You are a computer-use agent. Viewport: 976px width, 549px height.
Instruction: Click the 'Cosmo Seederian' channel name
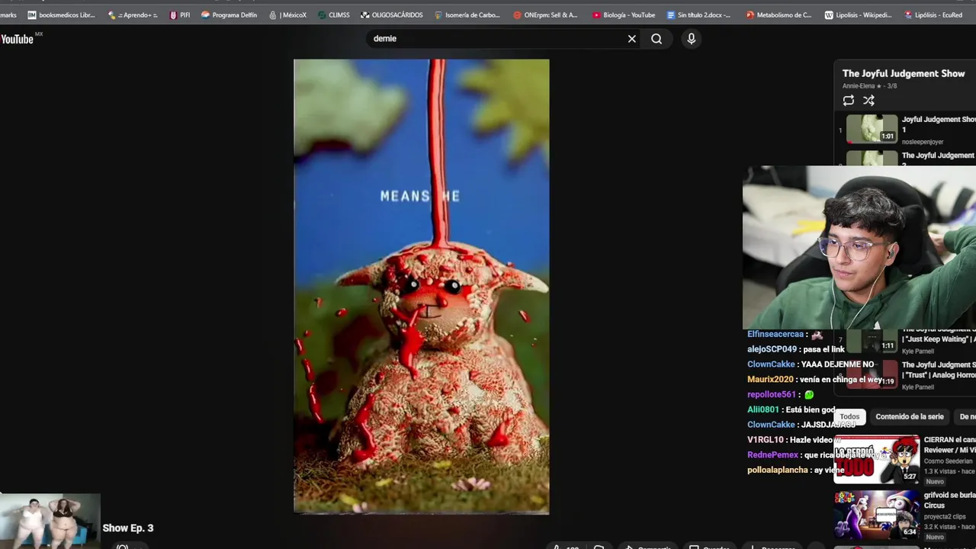pyautogui.click(x=948, y=461)
